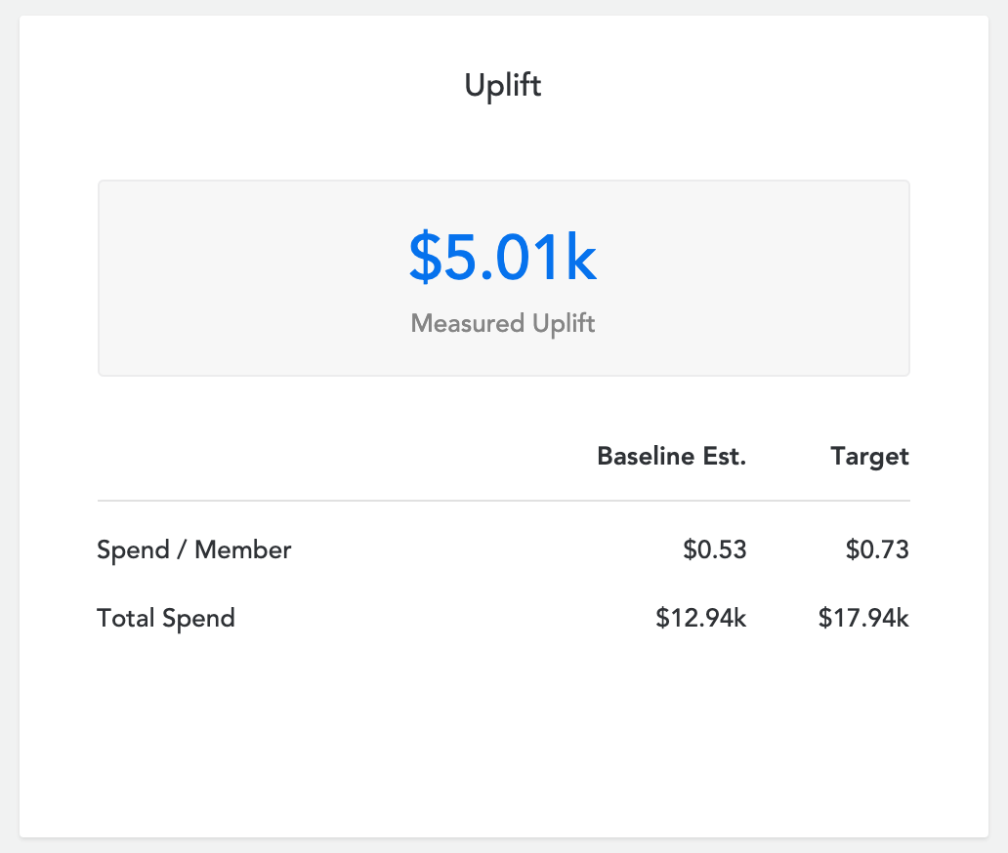
Task: Click the word Member in Spend / Member
Action: point(242,549)
